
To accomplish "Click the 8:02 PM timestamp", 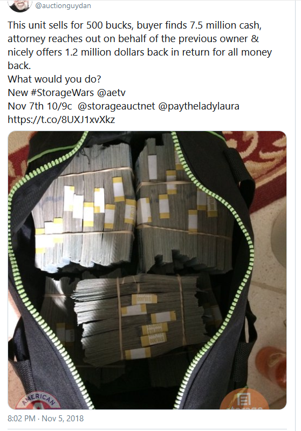I will pos(22,419).
